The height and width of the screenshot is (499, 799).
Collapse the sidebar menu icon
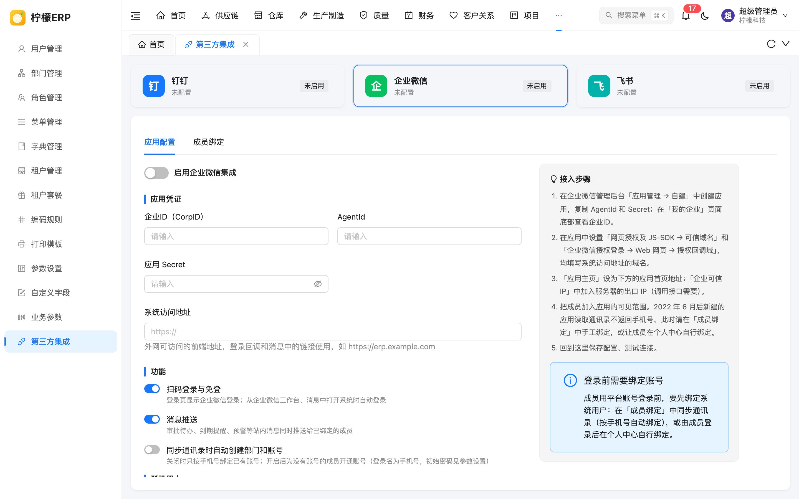135,16
